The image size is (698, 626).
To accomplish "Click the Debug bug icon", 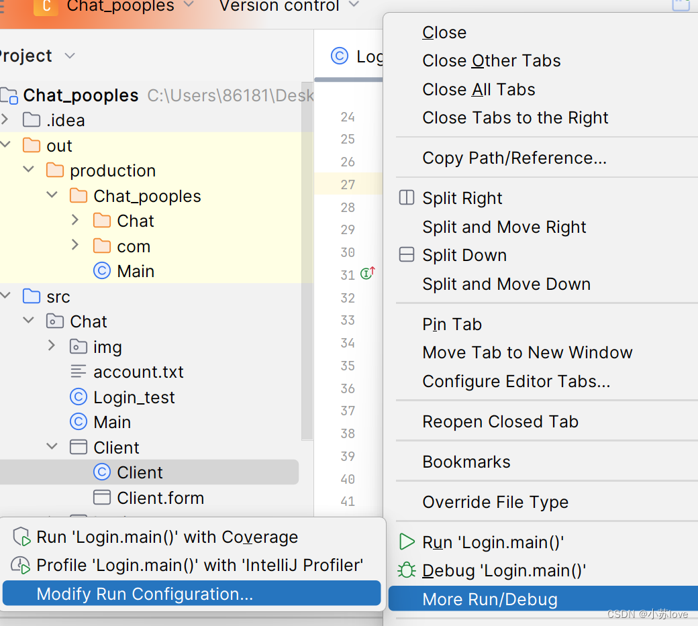I will (407, 570).
